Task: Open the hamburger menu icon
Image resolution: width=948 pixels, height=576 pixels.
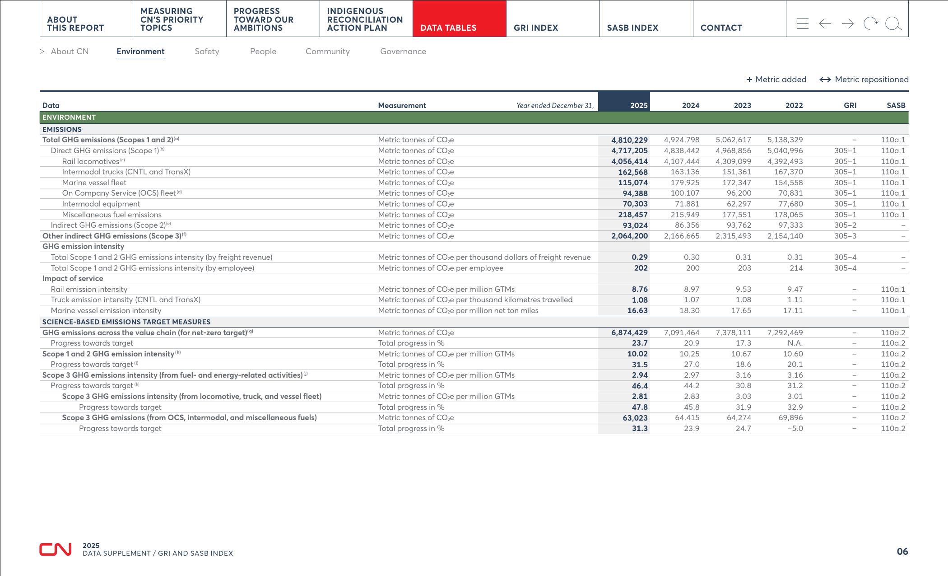Action: coord(802,23)
